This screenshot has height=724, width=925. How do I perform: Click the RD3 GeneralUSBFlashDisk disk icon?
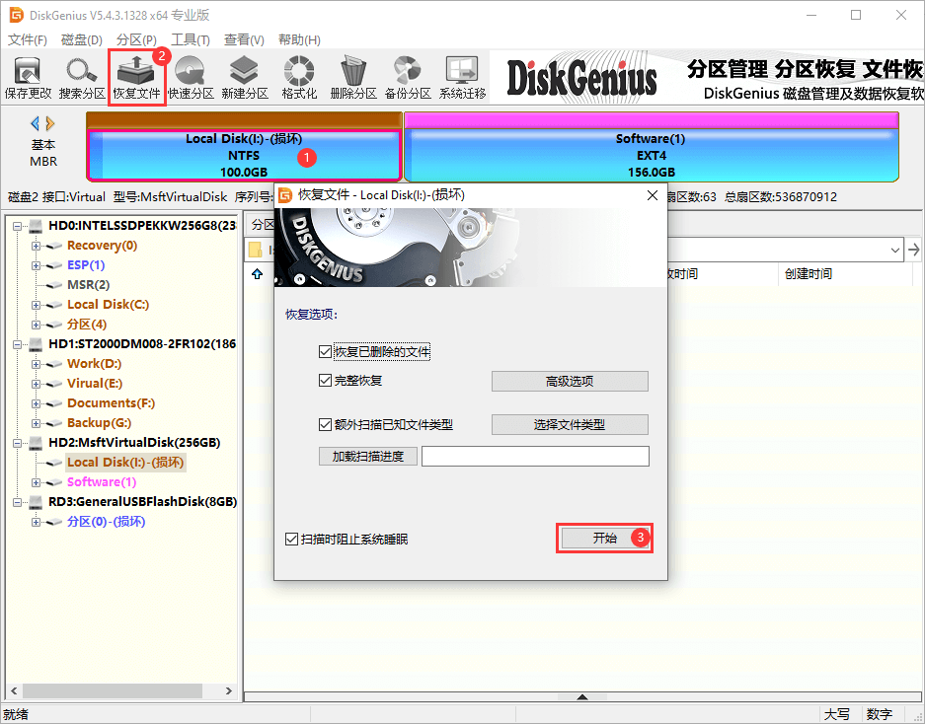(x=36, y=502)
